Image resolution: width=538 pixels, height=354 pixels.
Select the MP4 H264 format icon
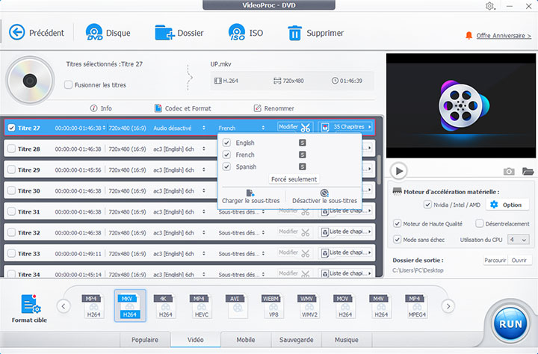tap(93, 305)
